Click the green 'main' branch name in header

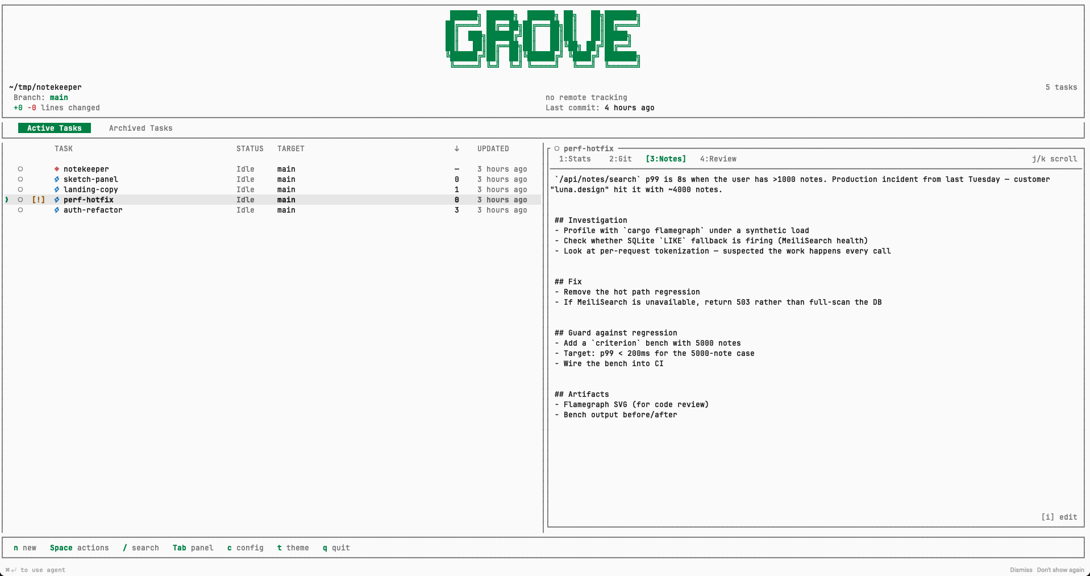pos(59,97)
